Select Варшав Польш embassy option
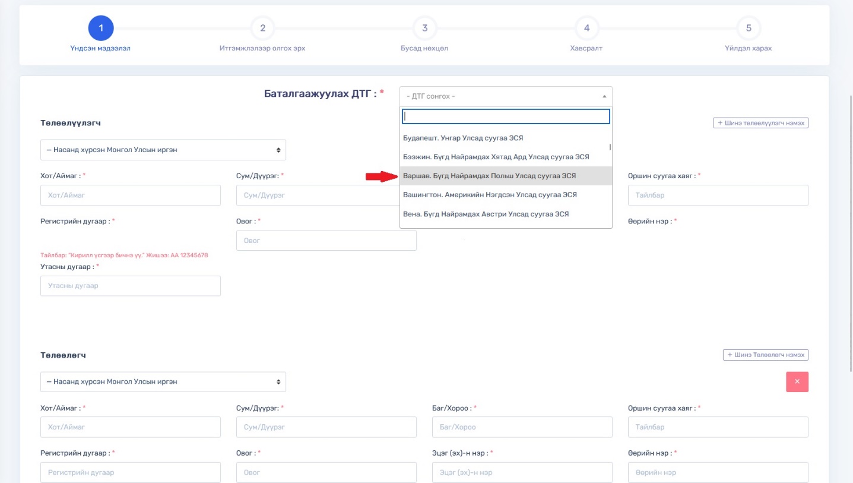Screen dimensions: 853x483 (x=505, y=176)
